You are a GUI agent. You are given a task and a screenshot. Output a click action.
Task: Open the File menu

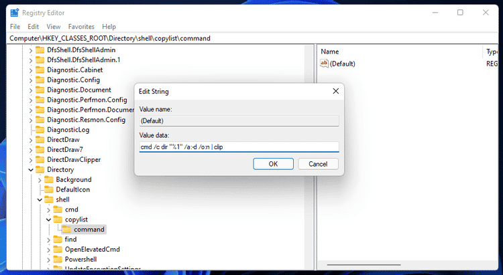click(x=15, y=27)
